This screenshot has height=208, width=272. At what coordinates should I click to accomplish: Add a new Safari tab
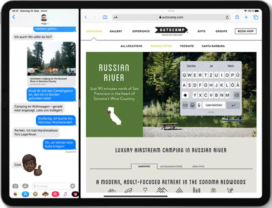pos(246,17)
